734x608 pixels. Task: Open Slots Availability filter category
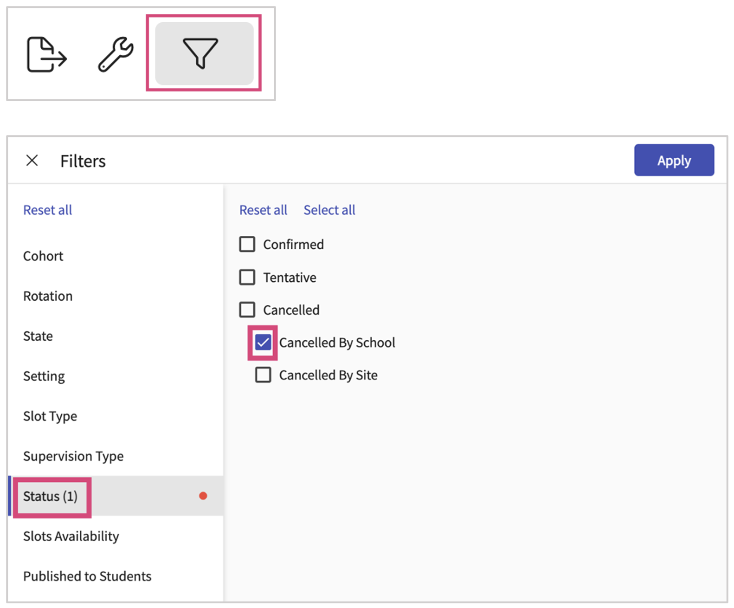coord(71,536)
